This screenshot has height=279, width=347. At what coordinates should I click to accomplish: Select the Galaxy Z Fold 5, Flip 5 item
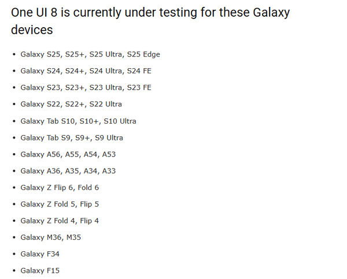coord(60,204)
